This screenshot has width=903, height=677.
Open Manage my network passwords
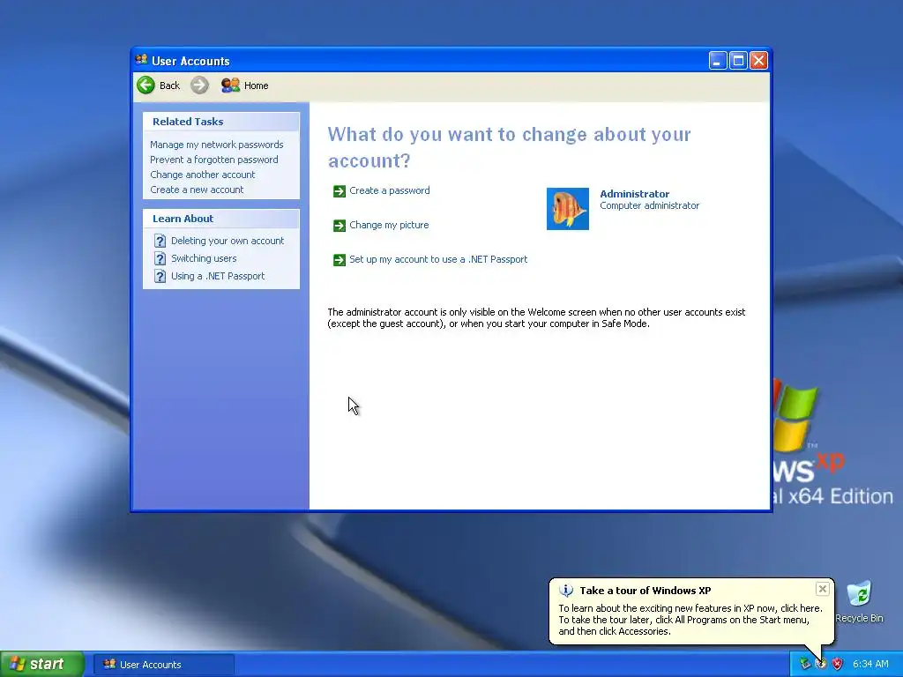(217, 145)
